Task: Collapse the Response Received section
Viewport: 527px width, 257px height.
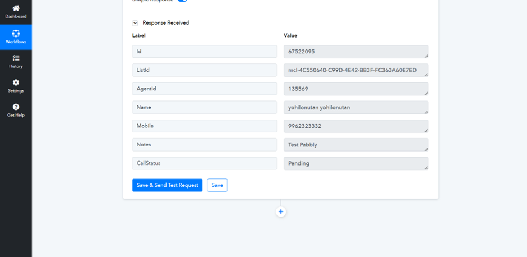Action: click(x=135, y=23)
